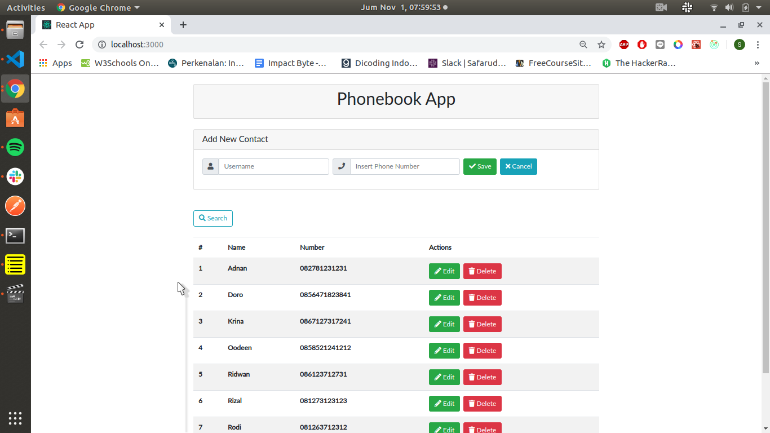Expand hidden bookmarks chevron
The width and height of the screenshot is (770, 433).
coord(756,63)
